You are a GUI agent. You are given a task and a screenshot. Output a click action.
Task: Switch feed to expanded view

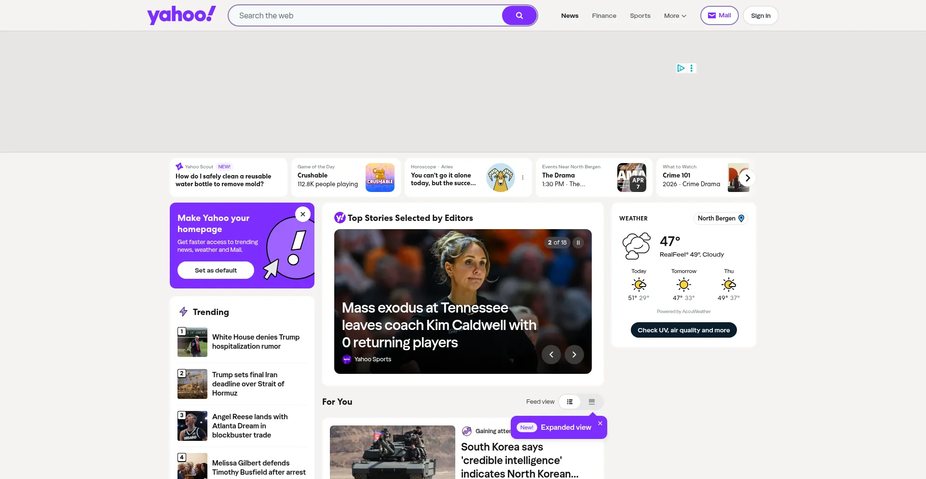(592, 402)
